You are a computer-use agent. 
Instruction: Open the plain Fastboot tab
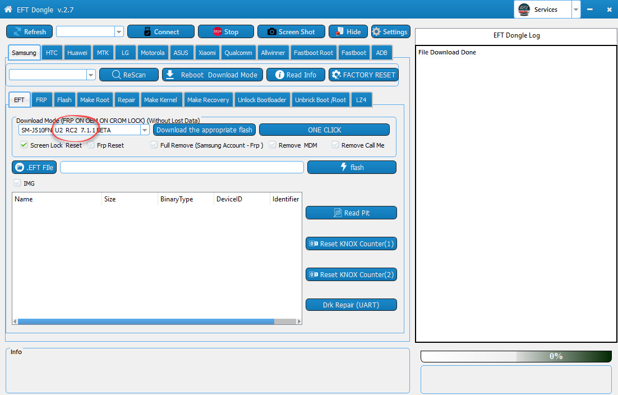tap(353, 52)
